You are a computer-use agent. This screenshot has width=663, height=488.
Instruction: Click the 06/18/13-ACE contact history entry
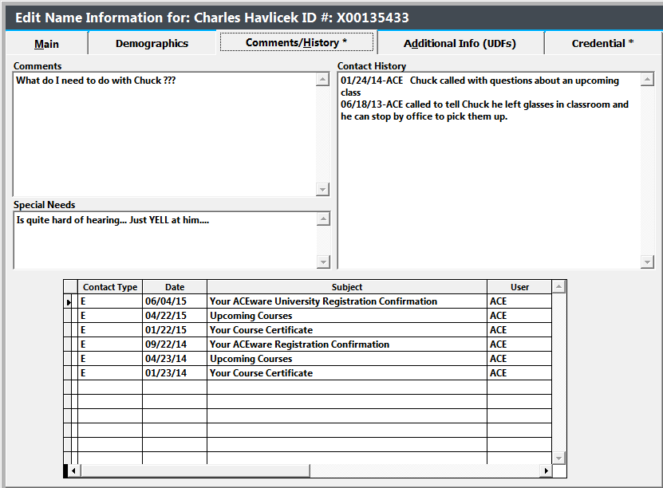[x=484, y=110]
